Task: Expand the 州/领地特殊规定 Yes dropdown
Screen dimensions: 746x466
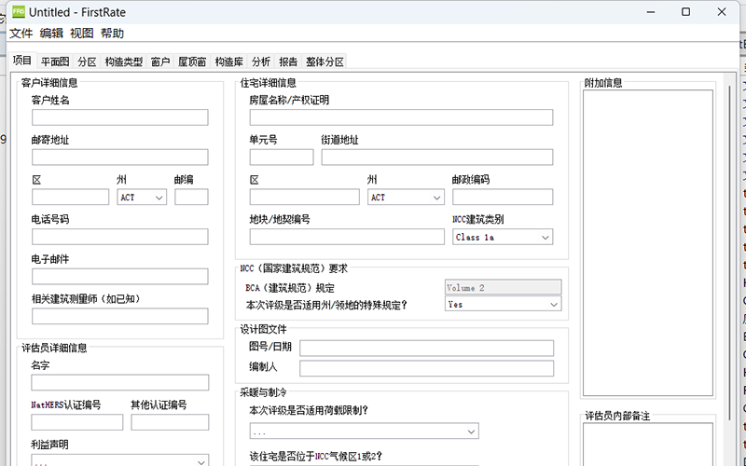Action: pos(503,305)
